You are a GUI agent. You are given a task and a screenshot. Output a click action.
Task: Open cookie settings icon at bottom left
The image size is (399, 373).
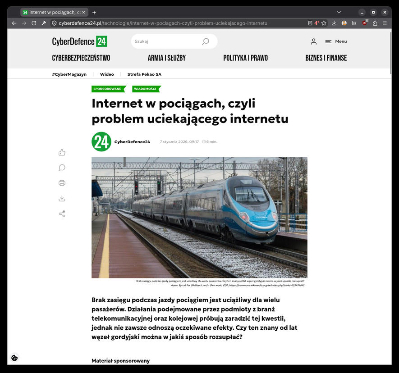(14, 358)
